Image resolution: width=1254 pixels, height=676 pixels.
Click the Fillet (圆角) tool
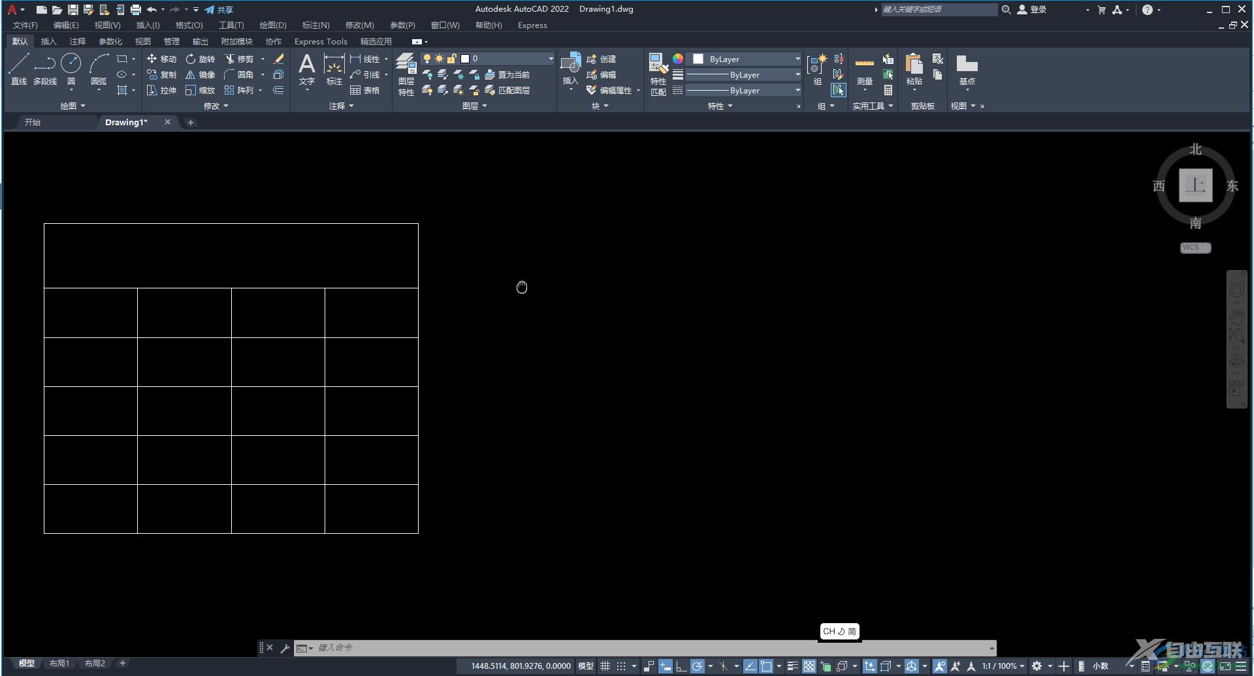click(x=239, y=74)
